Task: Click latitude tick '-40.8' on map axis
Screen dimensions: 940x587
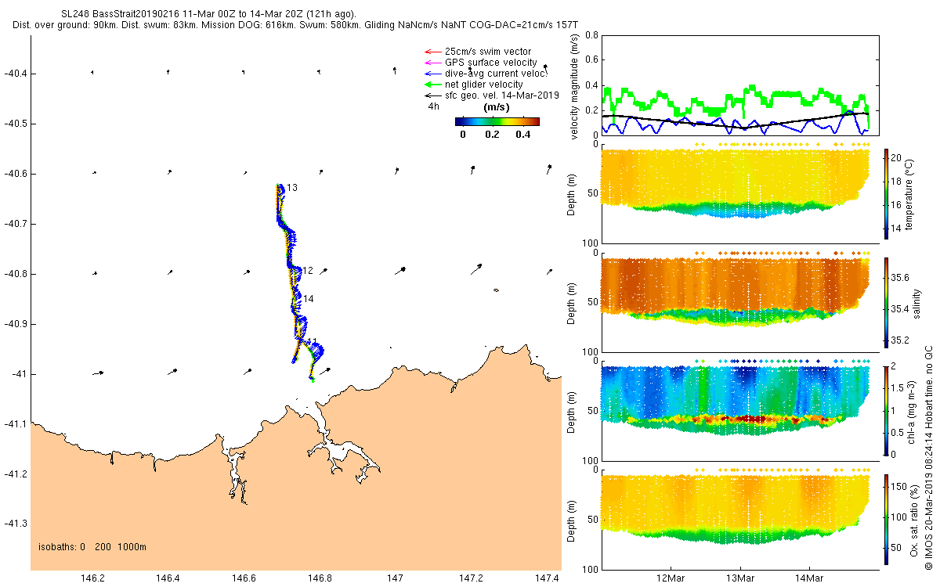Action: (16, 274)
